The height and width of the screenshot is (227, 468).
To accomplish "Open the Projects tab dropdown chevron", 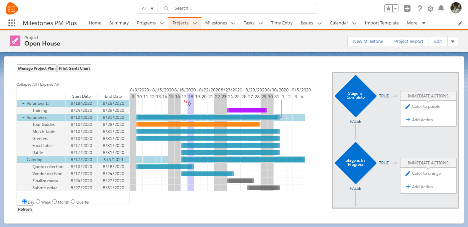I will 194,23.
